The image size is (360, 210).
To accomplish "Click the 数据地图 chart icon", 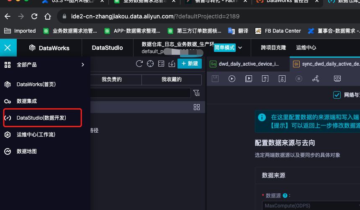I will pos(8,151).
